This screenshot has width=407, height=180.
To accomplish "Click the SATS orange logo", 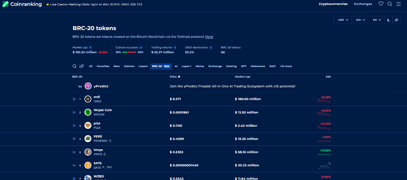I will coord(88,165).
